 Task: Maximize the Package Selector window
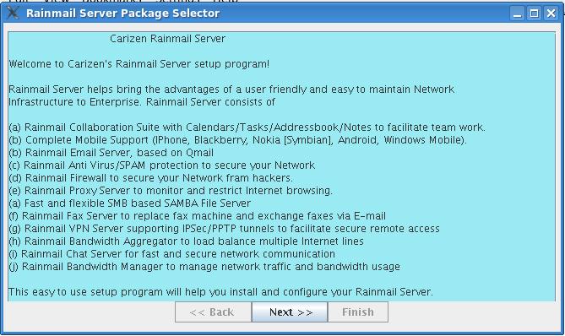tap(534, 14)
